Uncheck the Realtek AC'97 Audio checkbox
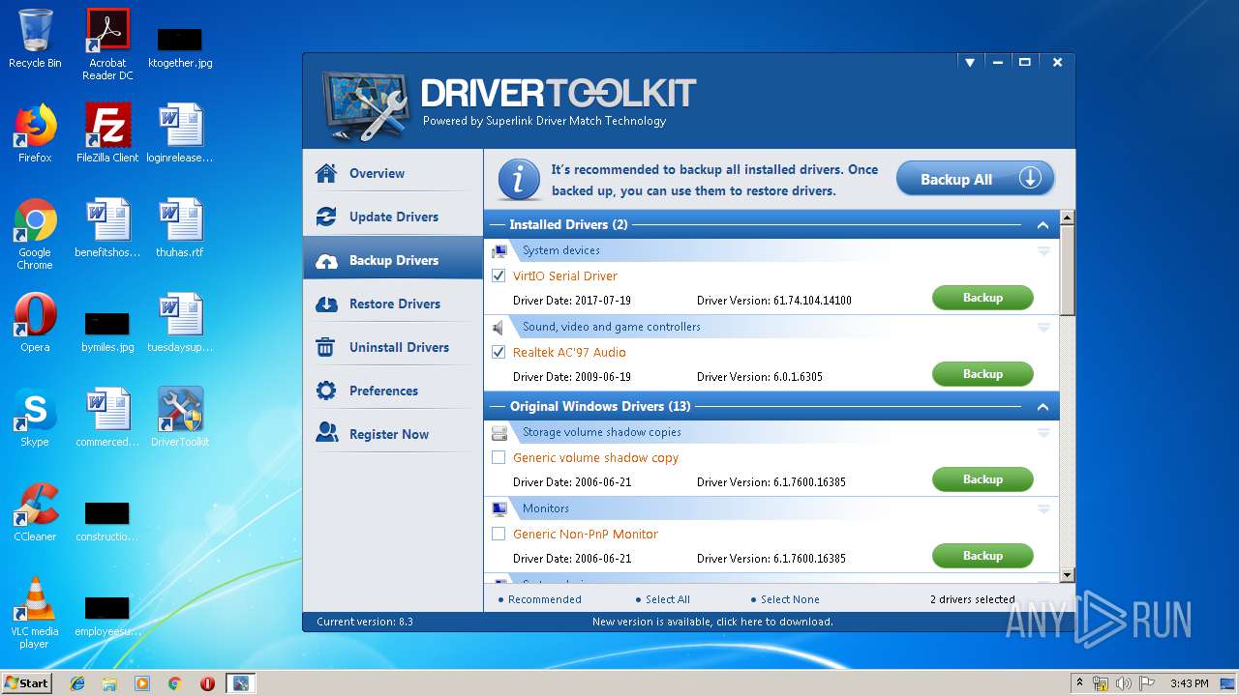This screenshot has width=1239, height=696. pyautogui.click(x=499, y=352)
